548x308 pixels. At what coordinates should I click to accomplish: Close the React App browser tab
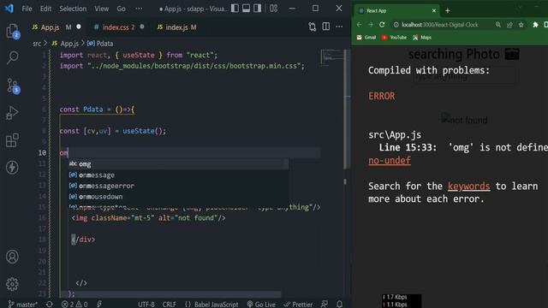[x=434, y=11]
